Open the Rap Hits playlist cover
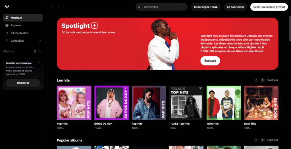This screenshot has width=291, height=149. point(149,103)
